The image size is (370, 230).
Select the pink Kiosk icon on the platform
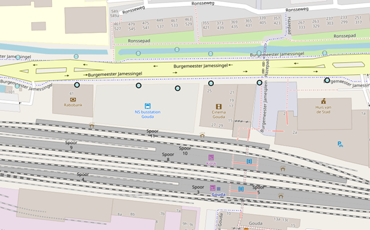pyautogui.click(x=211, y=157)
